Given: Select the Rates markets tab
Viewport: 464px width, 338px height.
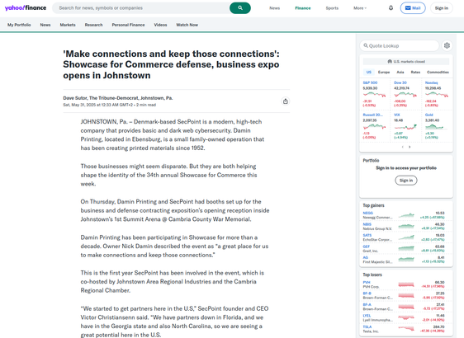Looking at the screenshot, I should point(415,72).
